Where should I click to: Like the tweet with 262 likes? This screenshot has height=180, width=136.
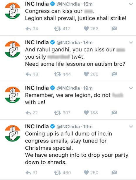tap(86, 29)
